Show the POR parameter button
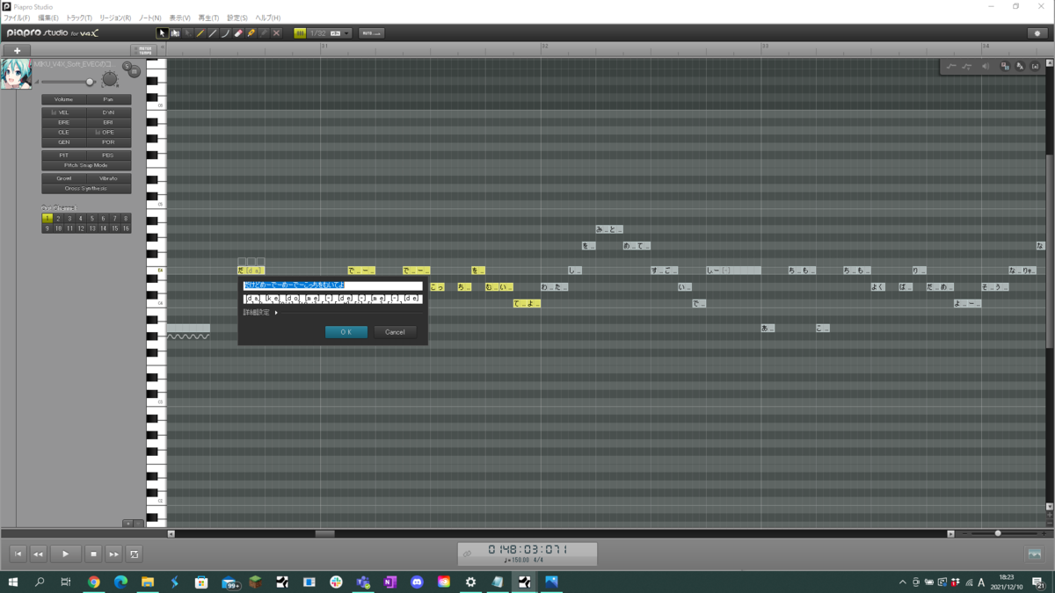 (x=108, y=141)
